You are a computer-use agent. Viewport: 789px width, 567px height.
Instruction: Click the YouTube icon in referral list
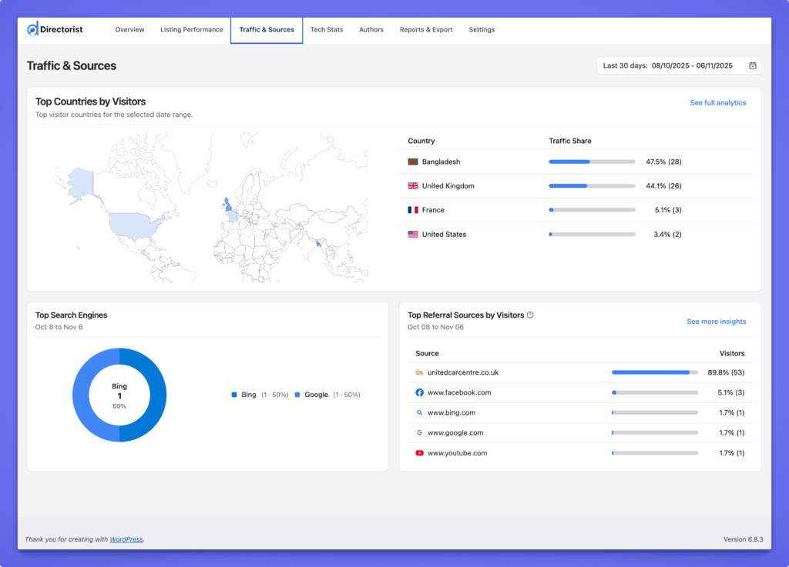tap(419, 453)
